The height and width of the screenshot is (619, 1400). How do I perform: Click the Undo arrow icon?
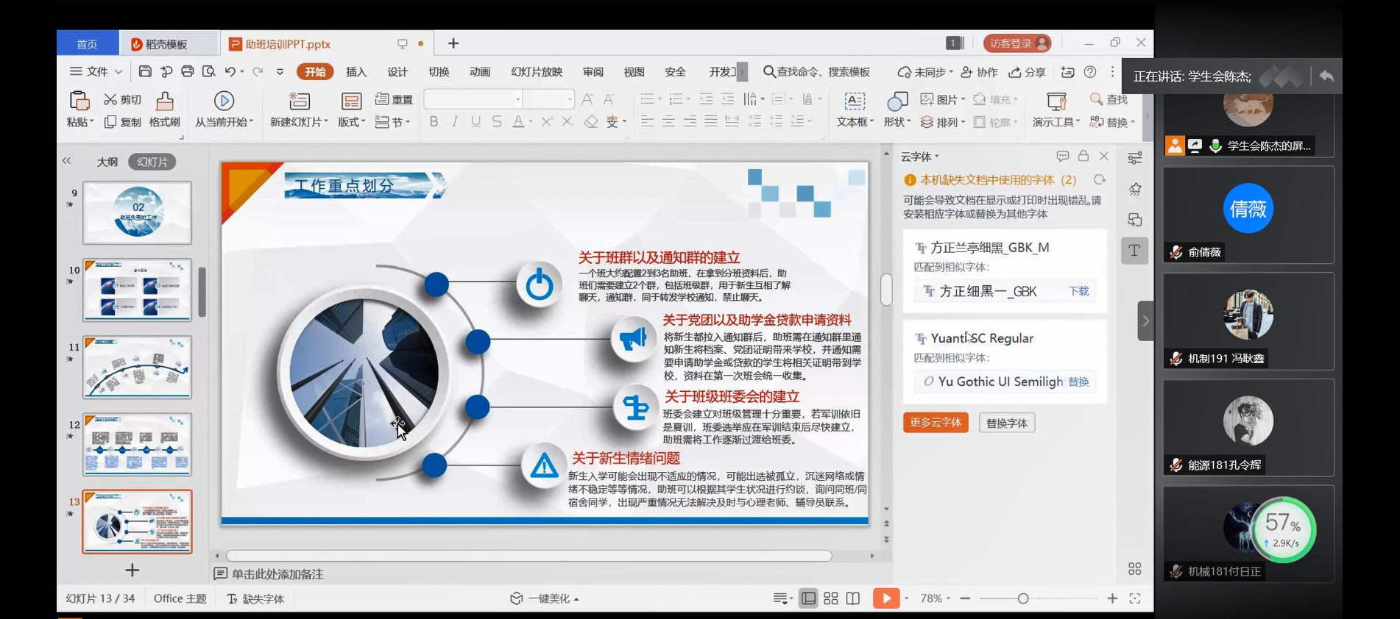pyautogui.click(x=230, y=71)
